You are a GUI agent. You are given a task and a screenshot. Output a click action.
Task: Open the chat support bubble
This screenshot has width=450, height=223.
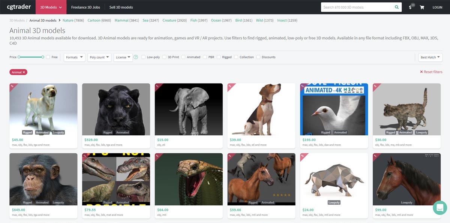(439, 208)
